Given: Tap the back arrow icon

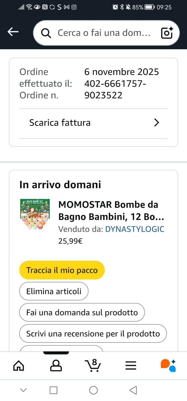Looking at the screenshot, I should point(13,32).
